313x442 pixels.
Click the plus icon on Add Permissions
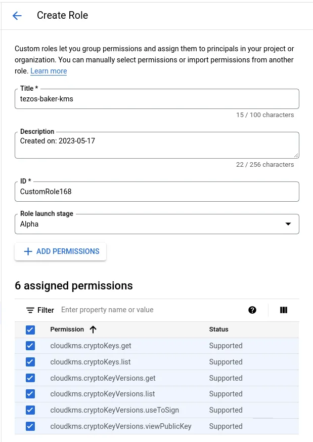(x=28, y=251)
